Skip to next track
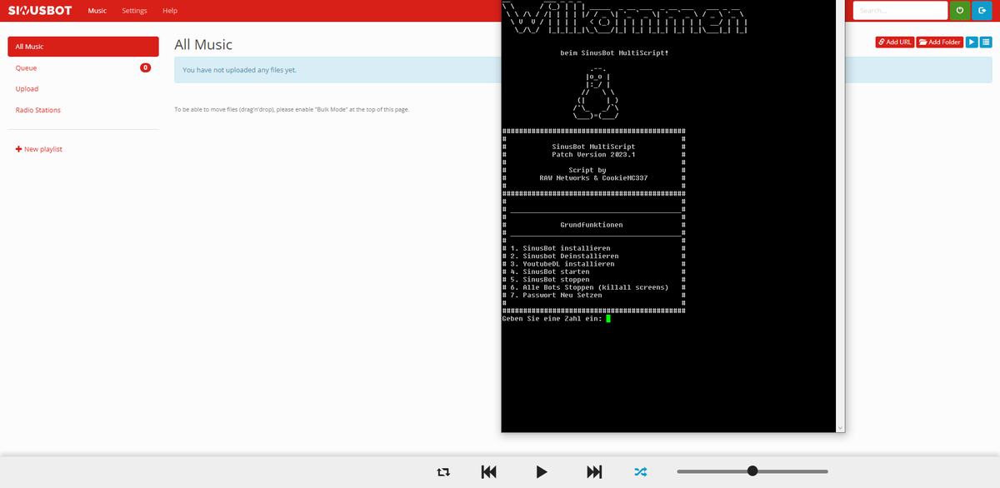 [x=594, y=471]
